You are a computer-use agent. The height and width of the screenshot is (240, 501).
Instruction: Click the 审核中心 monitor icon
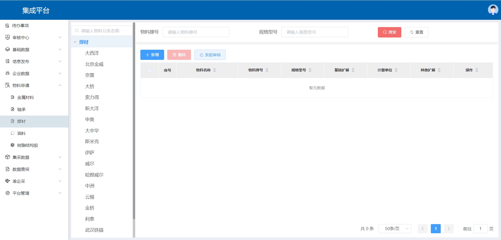pos(8,37)
